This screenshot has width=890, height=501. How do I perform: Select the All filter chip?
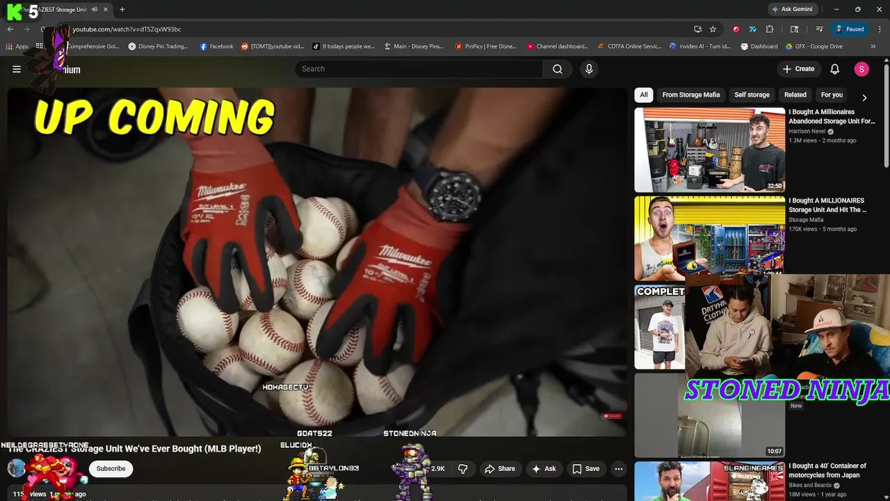coord(644,95)
